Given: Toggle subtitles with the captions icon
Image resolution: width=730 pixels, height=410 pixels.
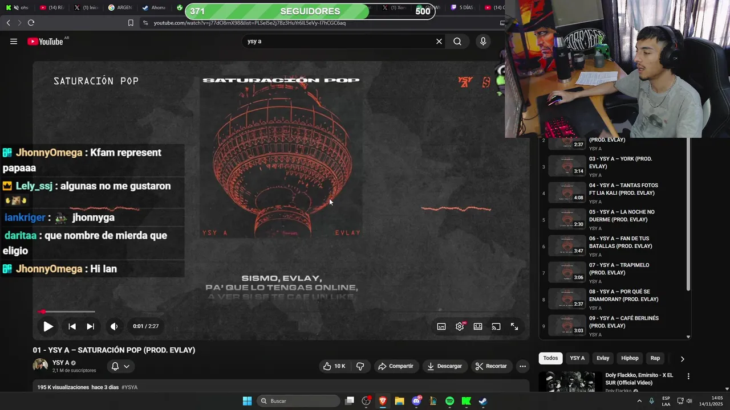Looking at the screenshot, I should [x=441, y=326].
